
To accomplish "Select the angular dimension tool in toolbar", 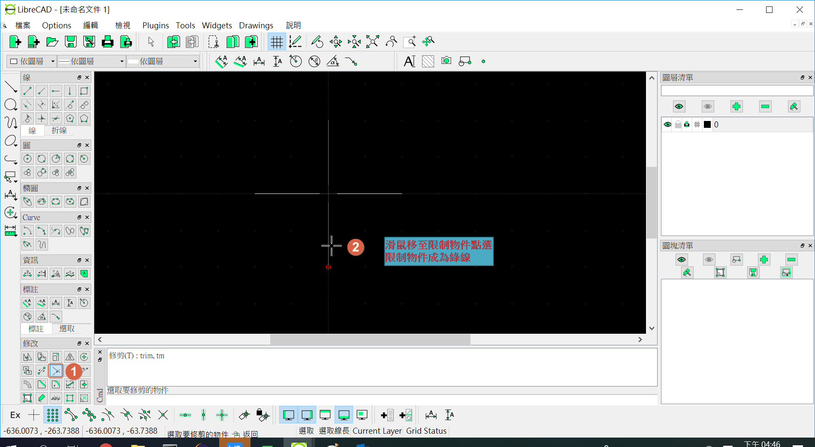I will pos(333,61).
